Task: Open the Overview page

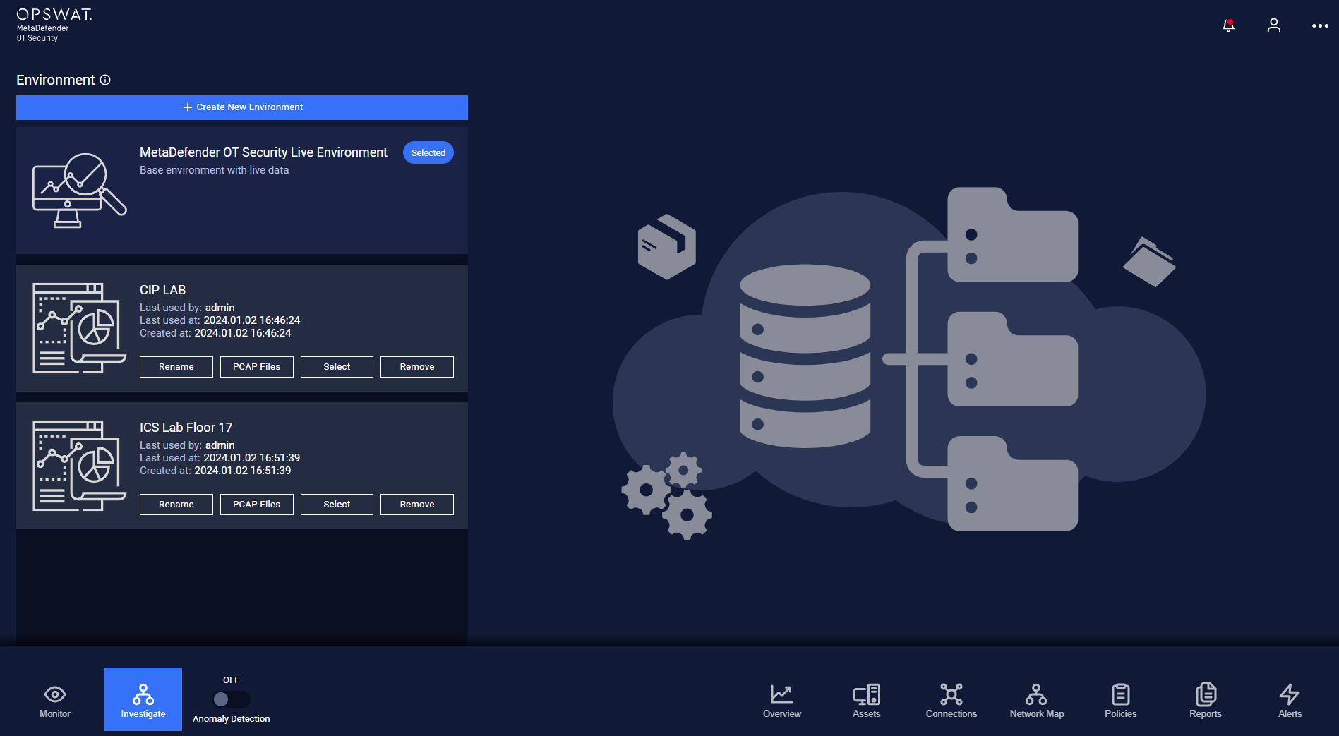Action: click(781, 701)
